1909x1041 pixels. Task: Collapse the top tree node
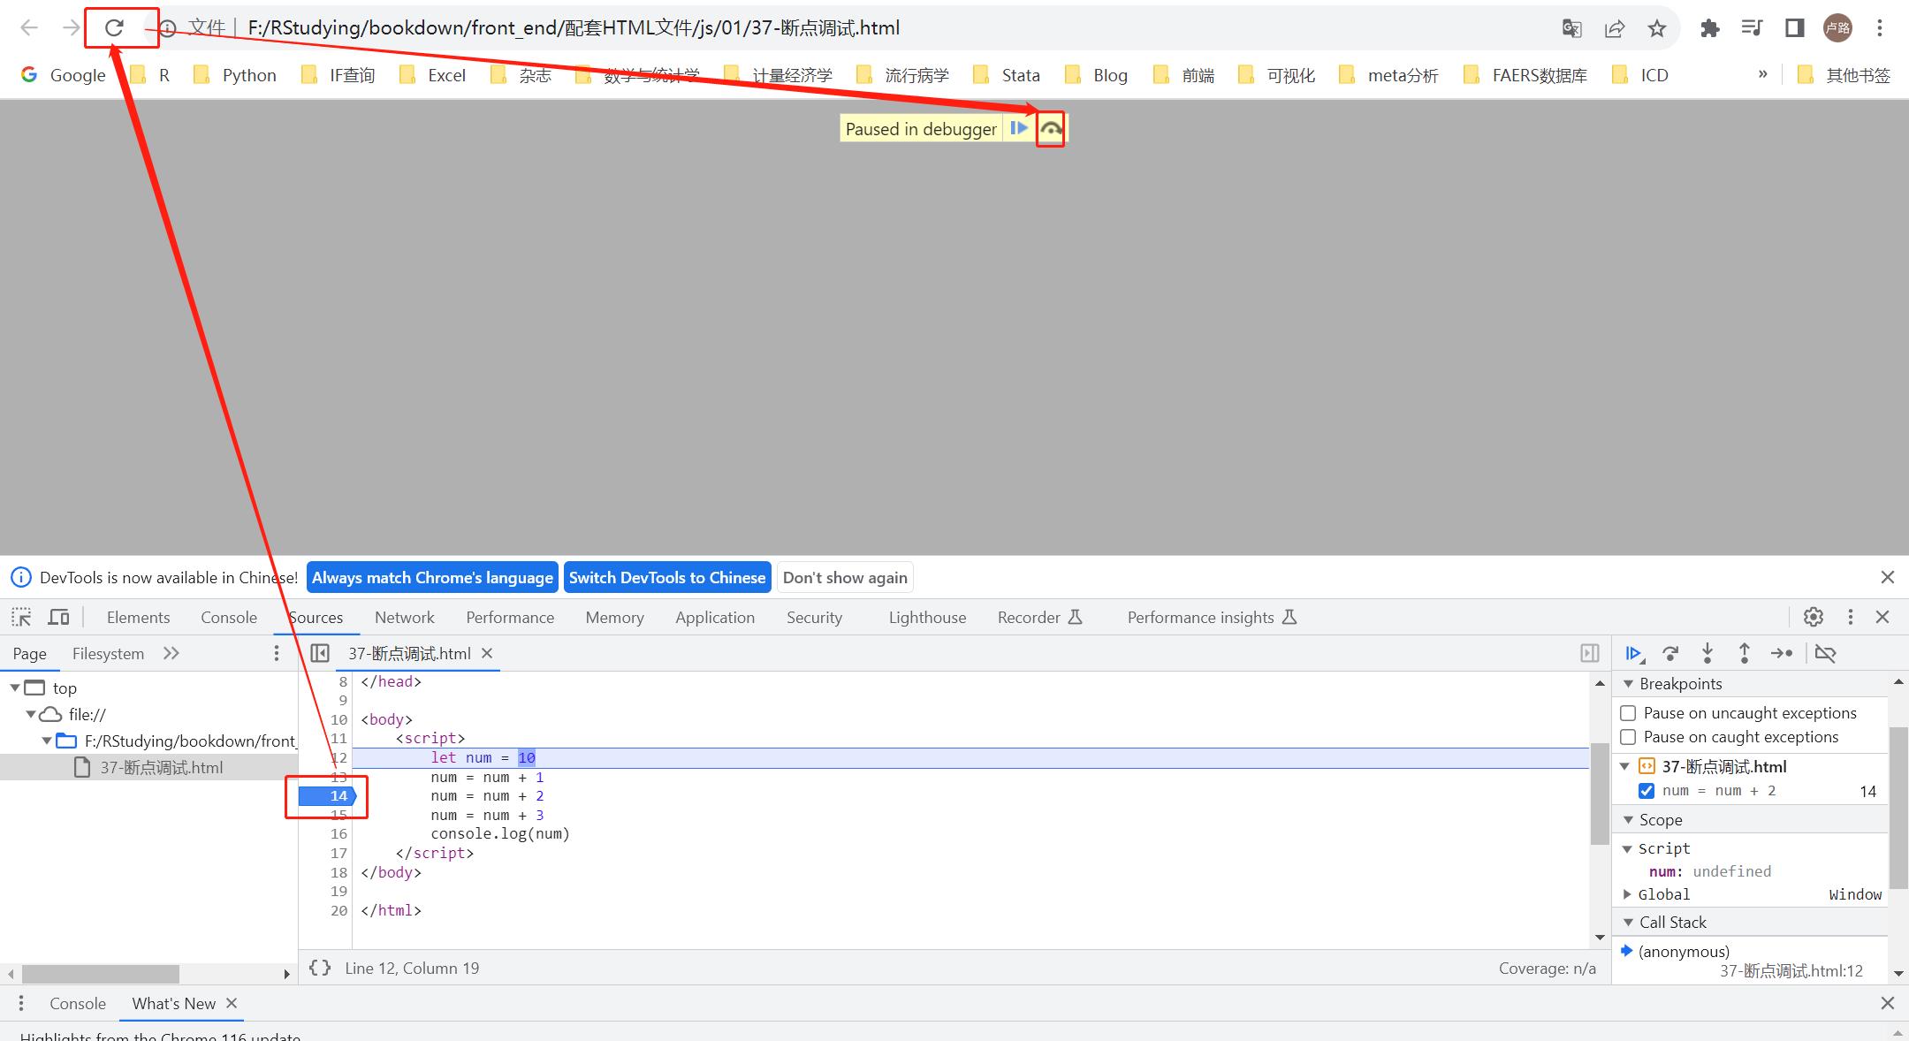15,688
